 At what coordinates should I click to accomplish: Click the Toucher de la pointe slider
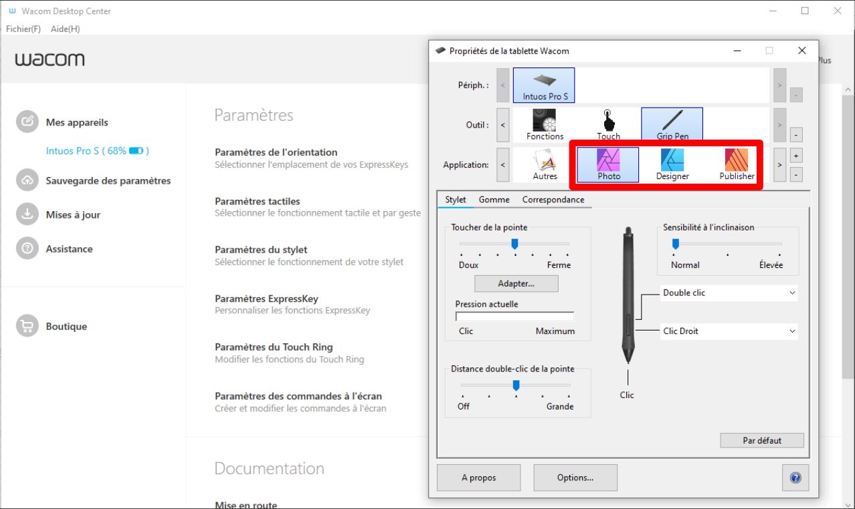[514, 244]
